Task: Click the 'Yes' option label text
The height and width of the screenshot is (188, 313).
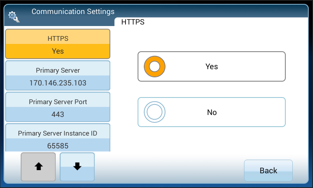Action: pyautogui.click(x=212, y=66)
